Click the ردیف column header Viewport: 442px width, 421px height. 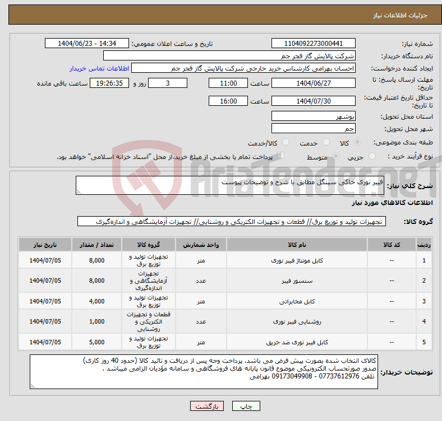(423, 245)
